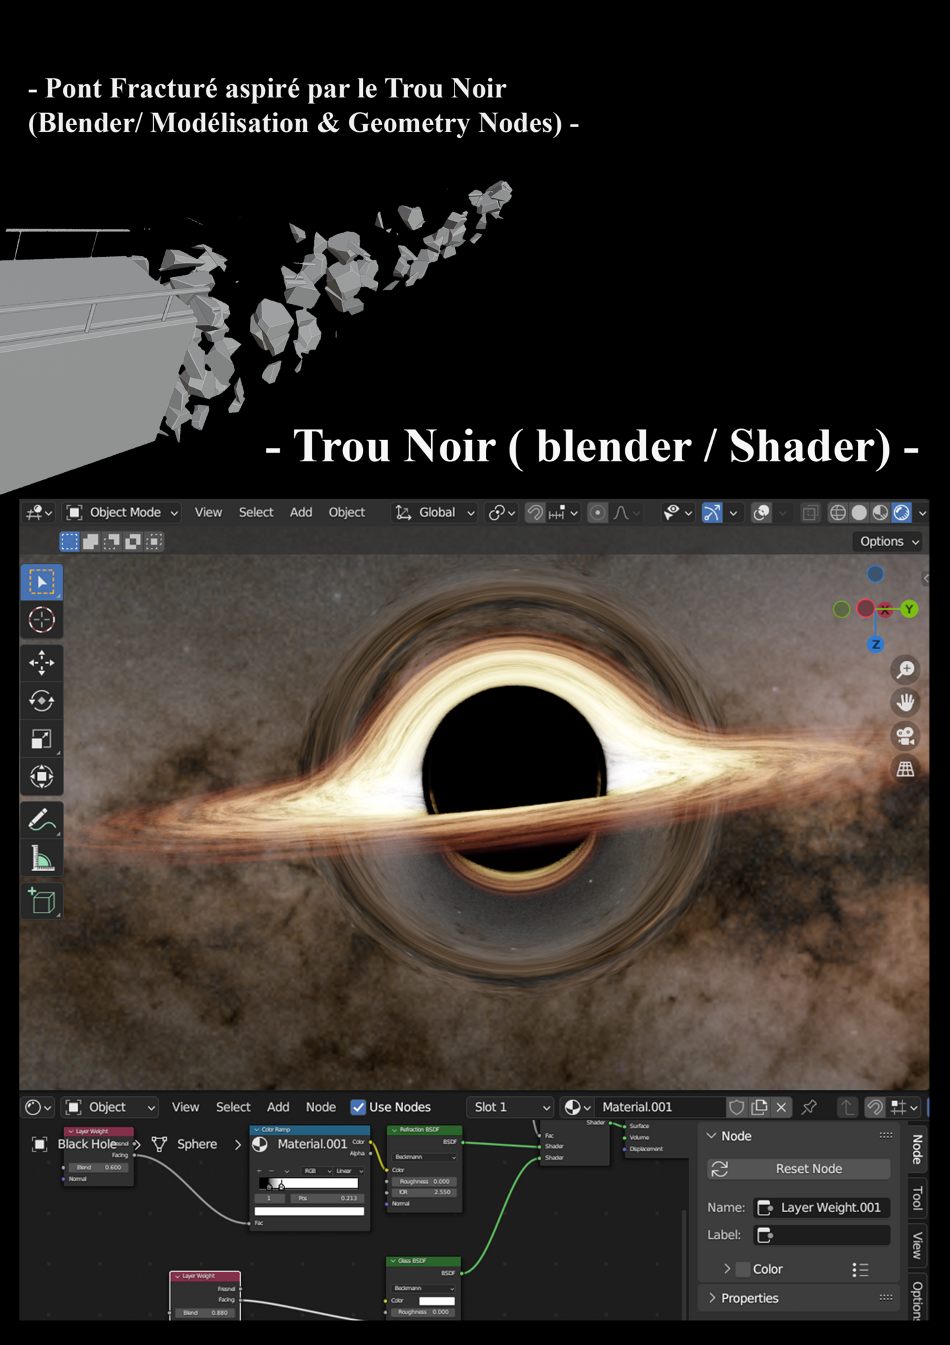Open the viewport View menu
Screen dimensions: 950x1345
208,512
